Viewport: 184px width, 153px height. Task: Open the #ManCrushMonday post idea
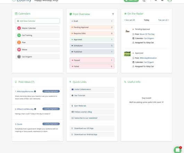pyautogui.click(x=25, y=109)
